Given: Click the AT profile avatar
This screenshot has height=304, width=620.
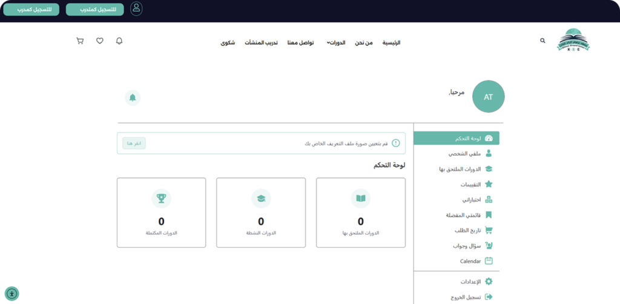Looking at the screenshot, I should click(488, 97).
